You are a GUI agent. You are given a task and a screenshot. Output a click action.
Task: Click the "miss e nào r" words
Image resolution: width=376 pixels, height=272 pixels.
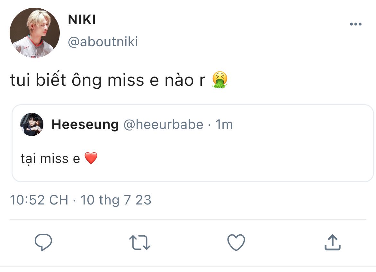(x=156, y=80)
